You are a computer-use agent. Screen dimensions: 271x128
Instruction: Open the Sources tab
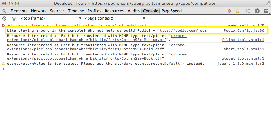(57, 11)
